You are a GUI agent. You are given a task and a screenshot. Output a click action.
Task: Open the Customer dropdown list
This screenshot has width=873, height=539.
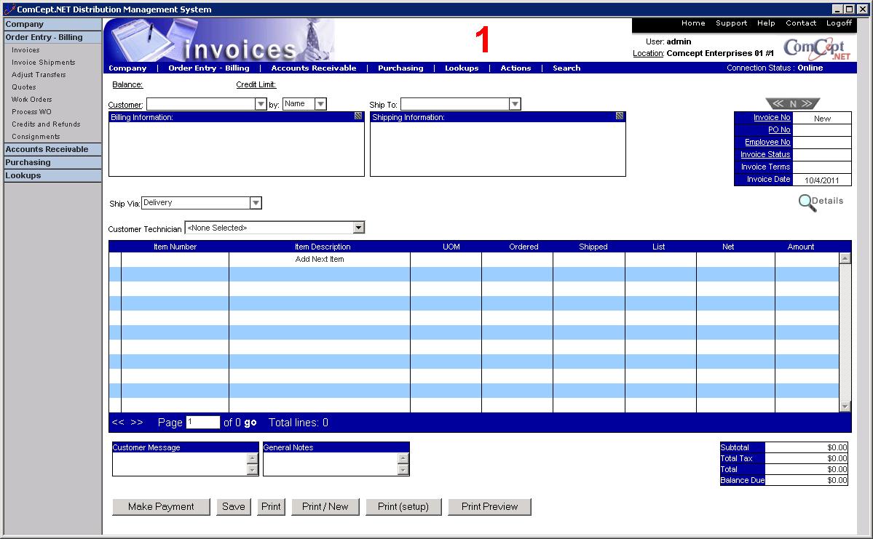point(261,104)
